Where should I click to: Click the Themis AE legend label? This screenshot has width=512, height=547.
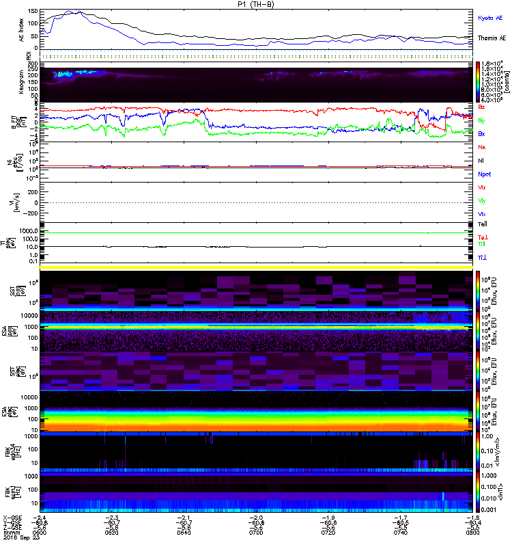[492, 38]
